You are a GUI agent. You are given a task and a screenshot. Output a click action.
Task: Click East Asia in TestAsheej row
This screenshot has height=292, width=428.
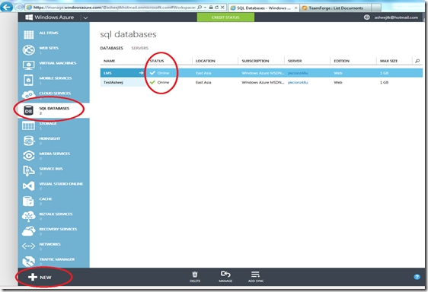[x=203, y=82]
